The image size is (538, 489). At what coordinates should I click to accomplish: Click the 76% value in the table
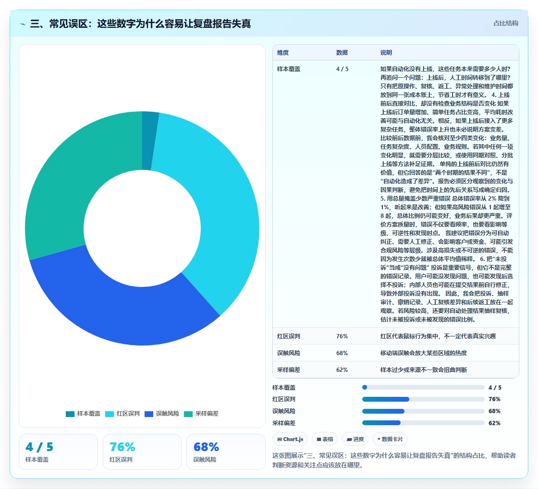[x=342, y=336]
